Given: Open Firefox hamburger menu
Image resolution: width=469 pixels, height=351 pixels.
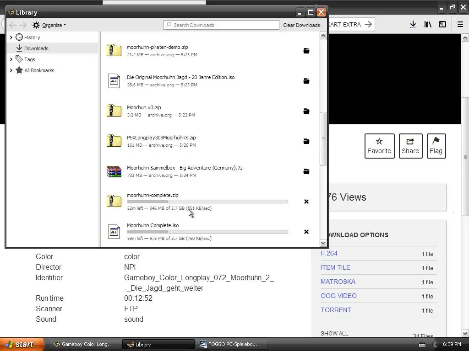Looking at the screenshot, I should point(460,25).
